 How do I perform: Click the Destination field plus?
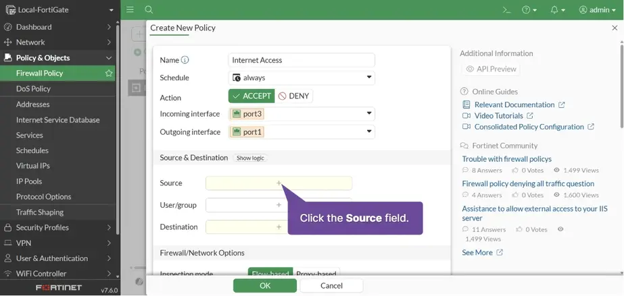click(279, 227)
